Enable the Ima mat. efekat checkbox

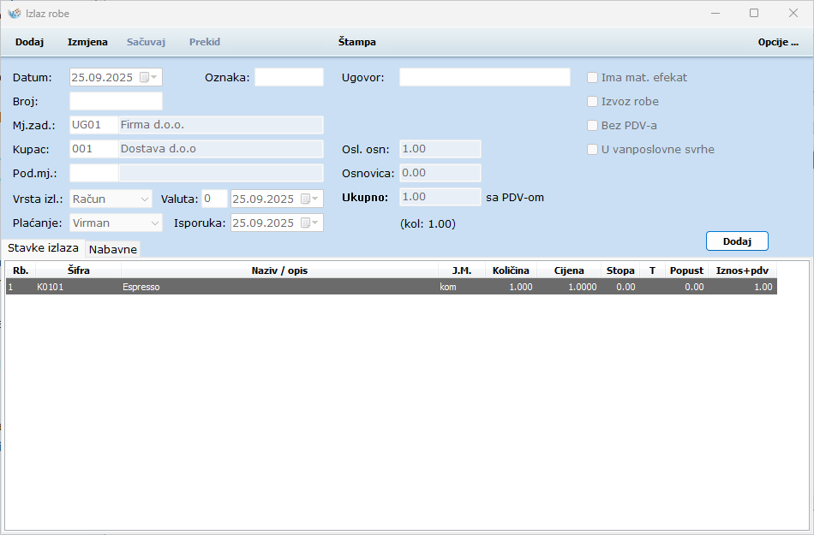click(x=592, y=77)
